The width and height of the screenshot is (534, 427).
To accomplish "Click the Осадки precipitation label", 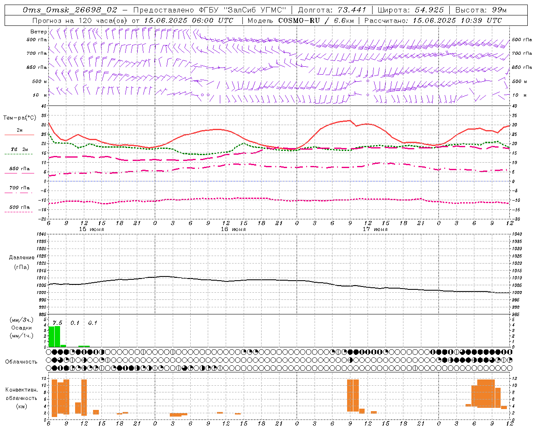I will (22, 328).
